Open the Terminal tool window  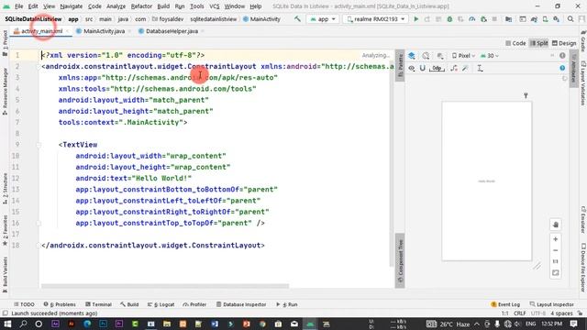pos(98,304)
